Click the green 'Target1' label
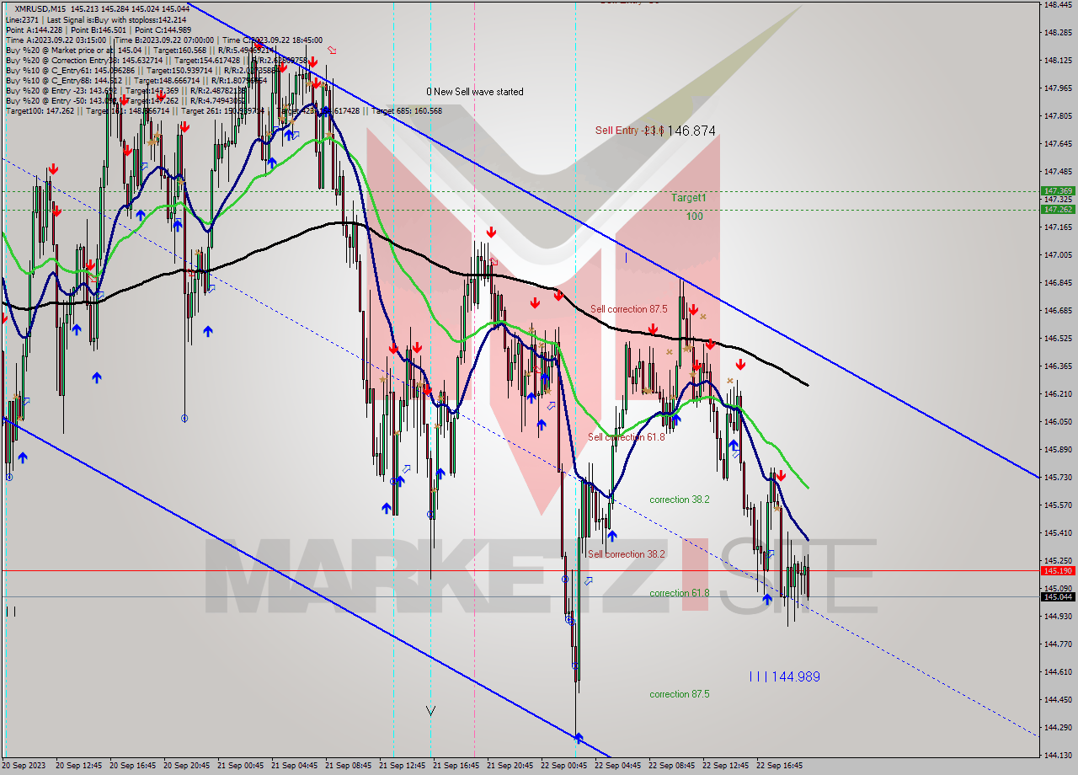1078x775 pixels. pos(688,197)
